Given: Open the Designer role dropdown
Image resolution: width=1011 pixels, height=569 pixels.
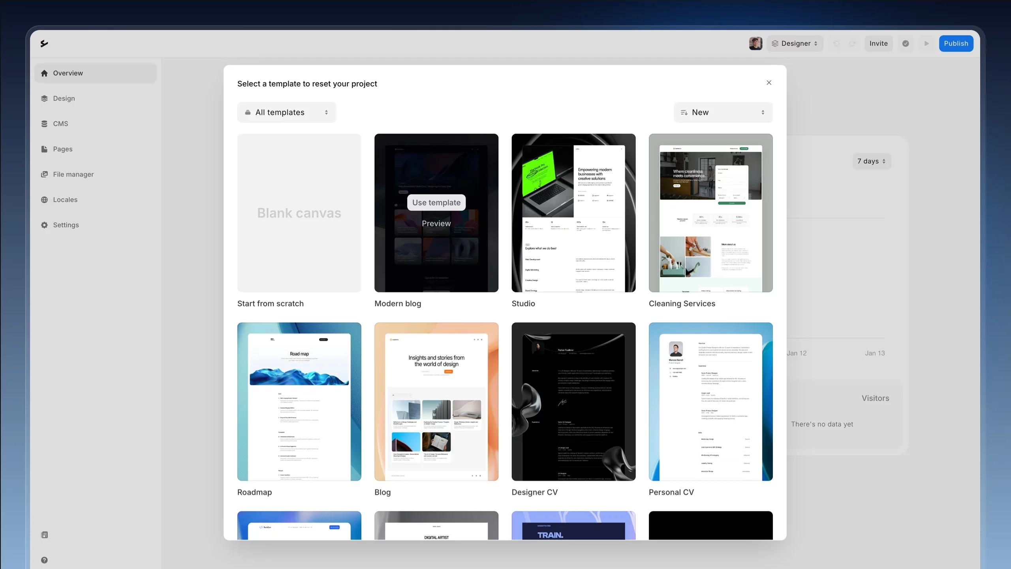Looking at the screenshot, I should [795, 43].
